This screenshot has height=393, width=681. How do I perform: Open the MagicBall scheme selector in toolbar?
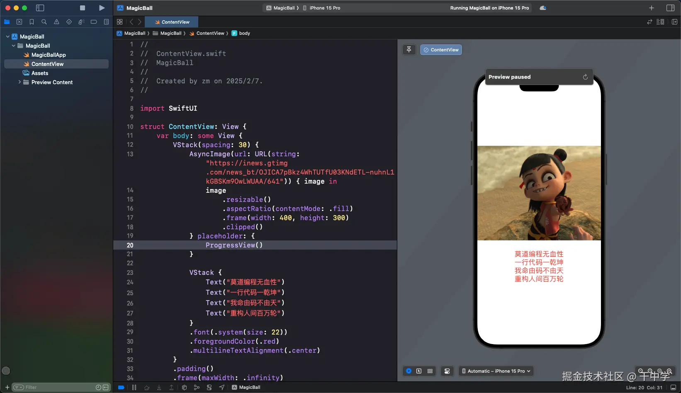click(281, 8)
